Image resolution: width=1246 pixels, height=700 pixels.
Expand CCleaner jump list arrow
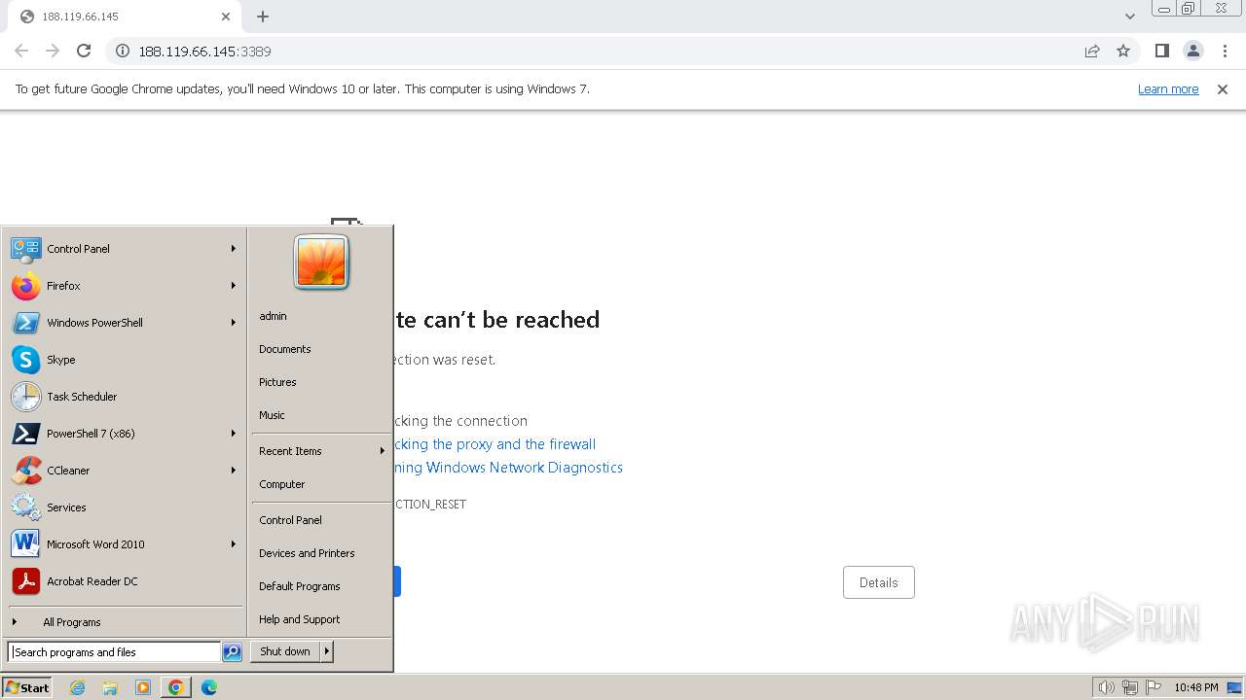tap(234, 471)
